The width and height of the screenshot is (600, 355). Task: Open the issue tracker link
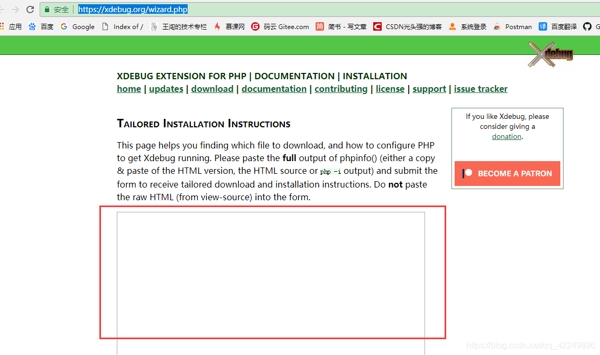point(481,89)
